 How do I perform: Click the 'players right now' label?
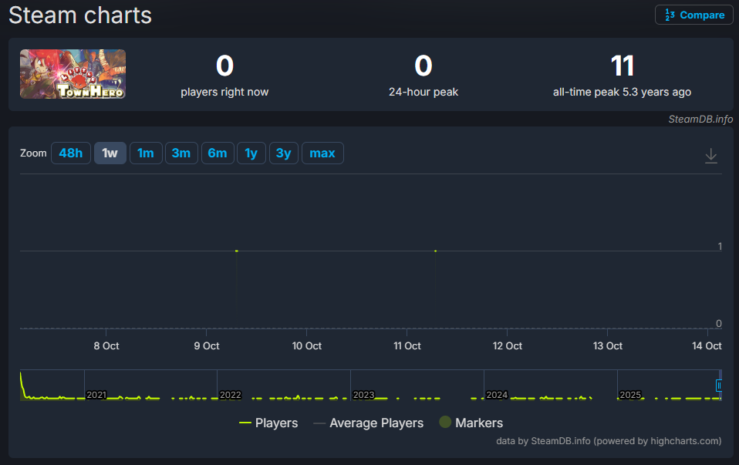pyautogui.click(x=224, y=92)
